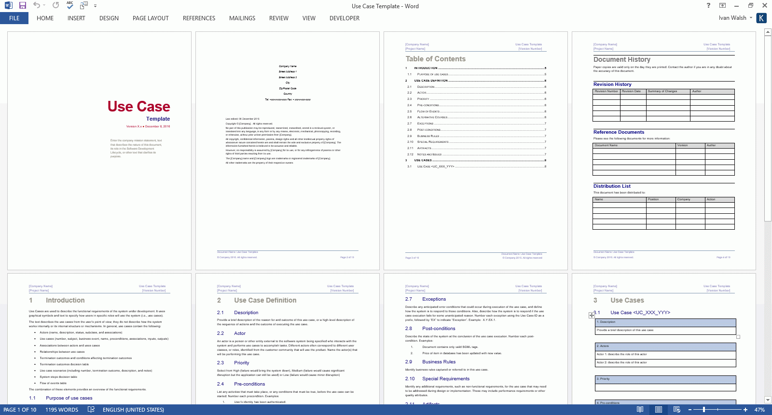Click the Document History heading
This screenshot has height=415, width=772.
[621, 59]
